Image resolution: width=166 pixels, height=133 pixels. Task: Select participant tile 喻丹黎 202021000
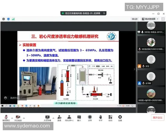[x=151, y=95]
